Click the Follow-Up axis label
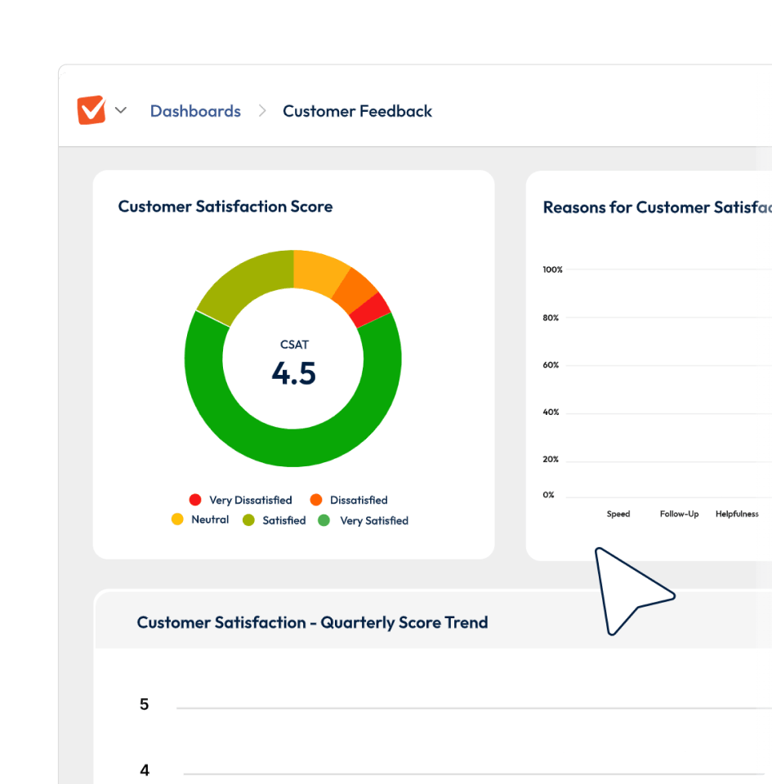This screenshot has width=772, height=784. [679, 514]
